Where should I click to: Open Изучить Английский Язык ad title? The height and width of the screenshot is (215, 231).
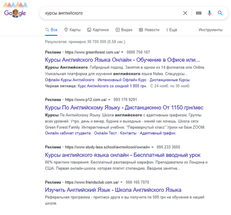point(113,190)
